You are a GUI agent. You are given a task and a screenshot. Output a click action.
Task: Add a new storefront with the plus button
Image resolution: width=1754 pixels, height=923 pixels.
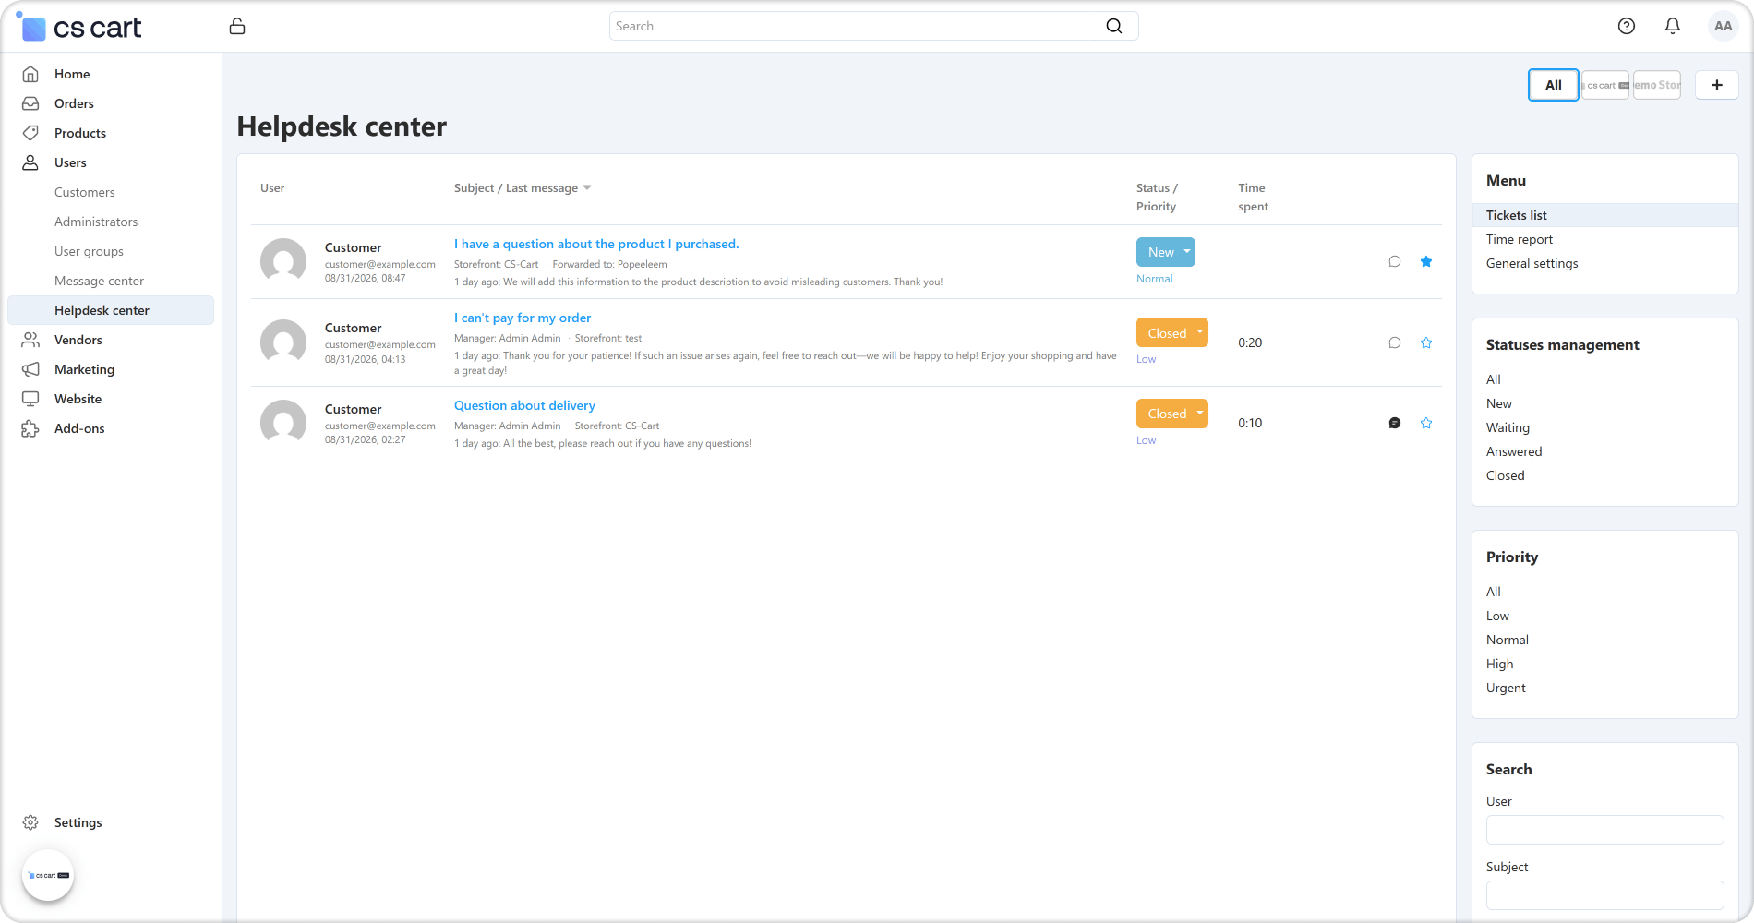point(1717,85)
